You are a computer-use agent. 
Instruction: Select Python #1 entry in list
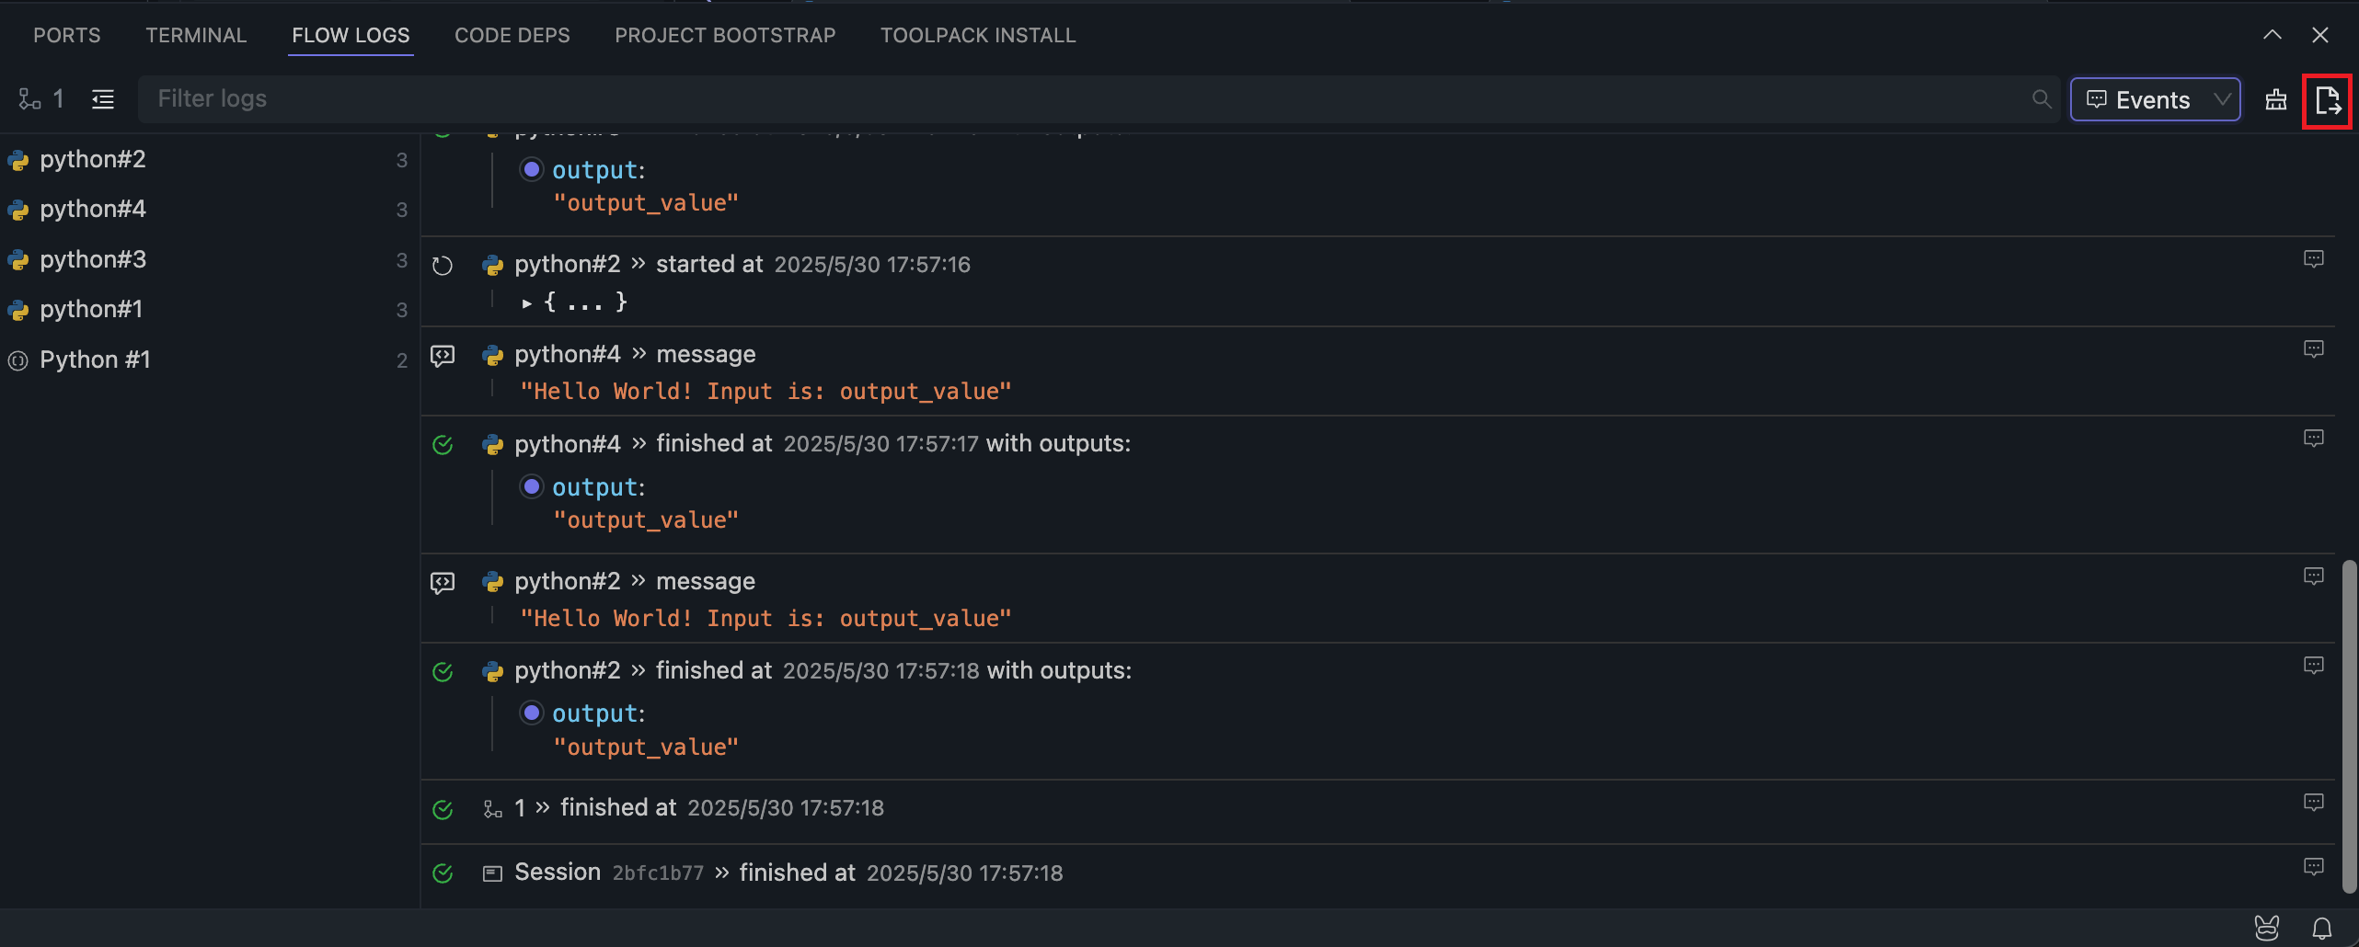[x=95, y=359]
